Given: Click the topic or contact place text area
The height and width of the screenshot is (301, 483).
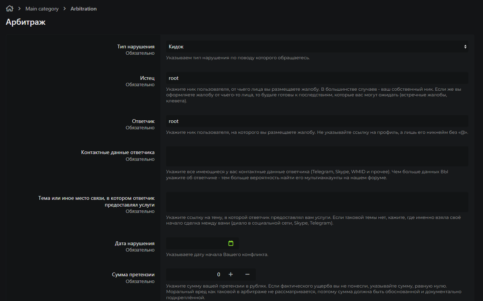Looking at the screenshot, I should pos(317,202).
